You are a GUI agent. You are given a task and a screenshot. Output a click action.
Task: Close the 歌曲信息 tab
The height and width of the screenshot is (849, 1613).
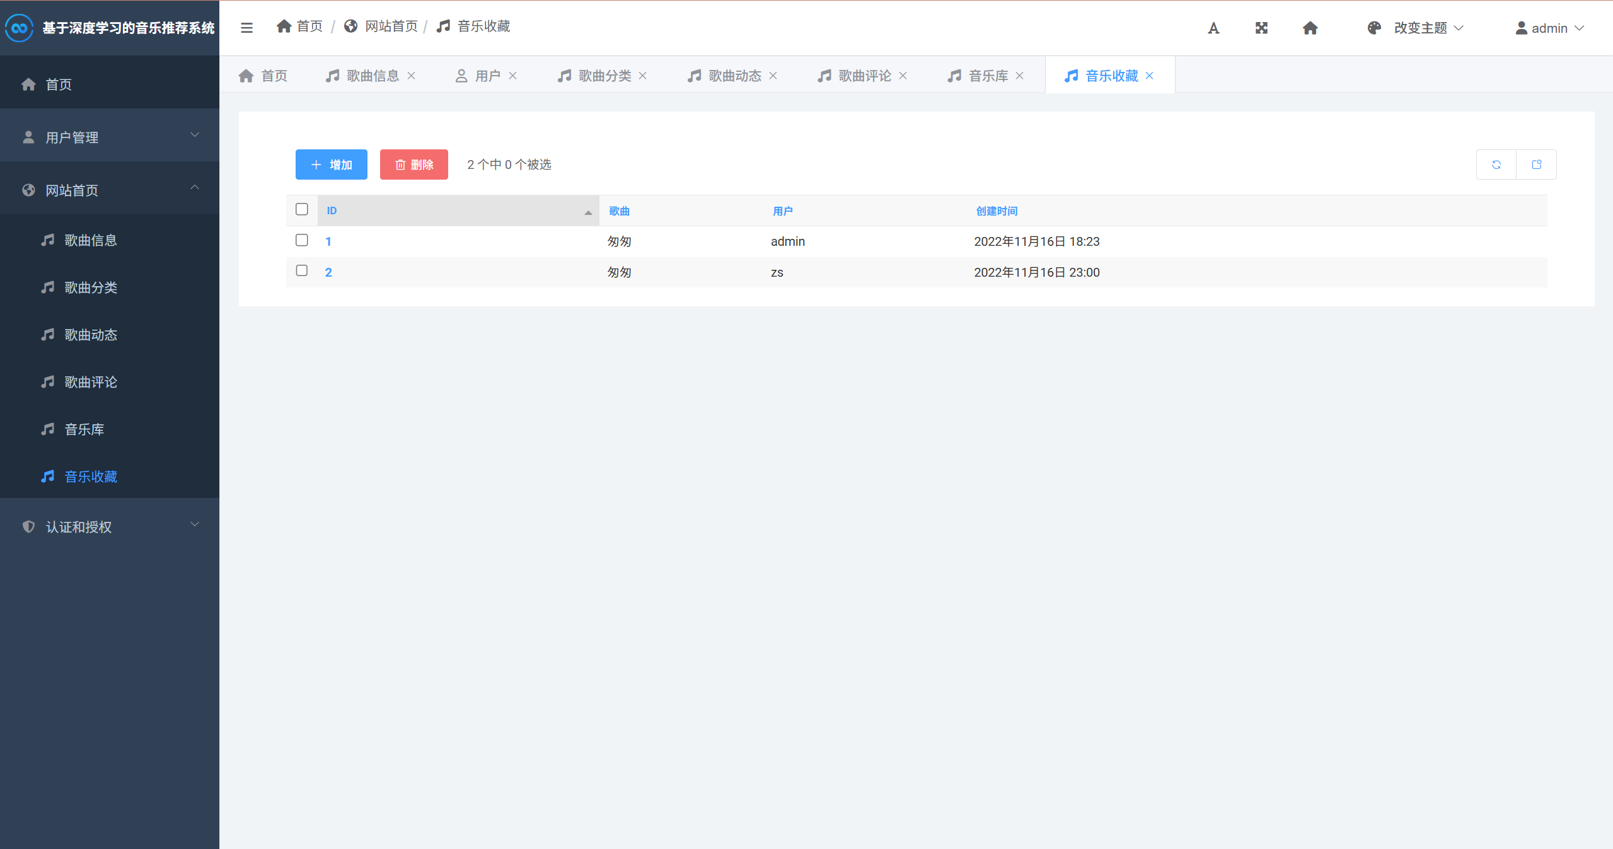point(412,76)
